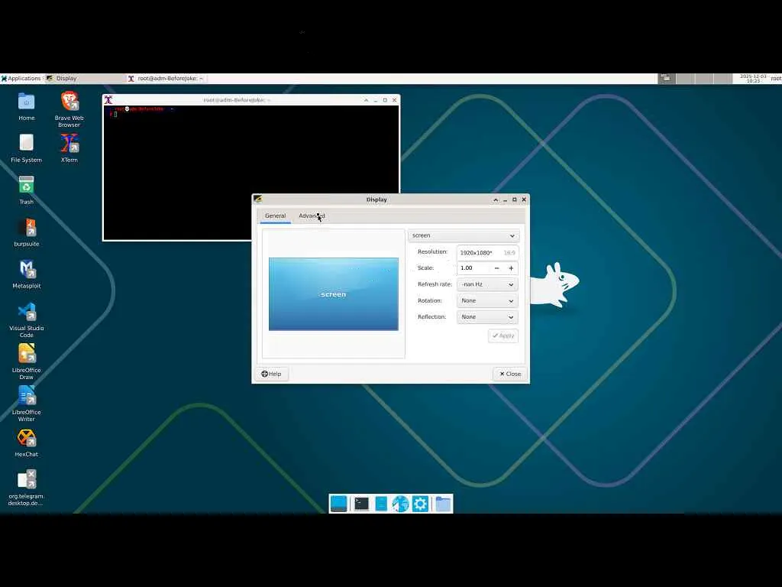This screenshot has width=782, height=587.
Task: Open the Reflection dropdown
Action: (x=487, y=317)
